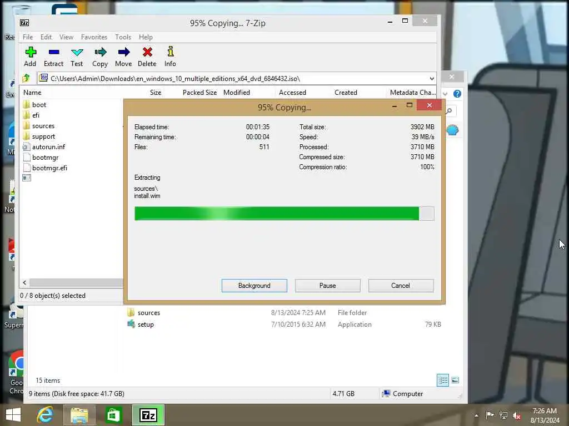Click the Add toolbar icon in 7-Zip
569x426 pixels.
30,57
